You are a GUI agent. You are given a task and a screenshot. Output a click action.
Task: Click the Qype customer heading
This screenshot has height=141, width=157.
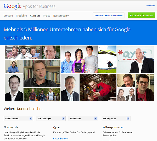point(56,127)
